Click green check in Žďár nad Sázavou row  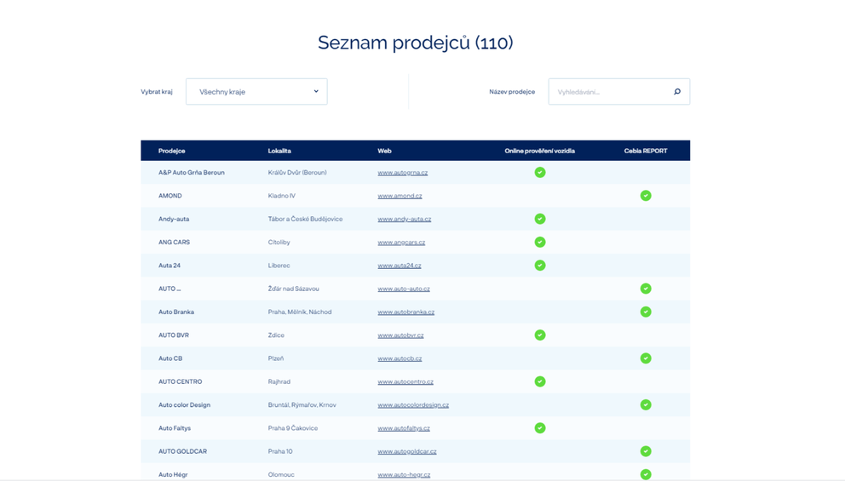646,289
